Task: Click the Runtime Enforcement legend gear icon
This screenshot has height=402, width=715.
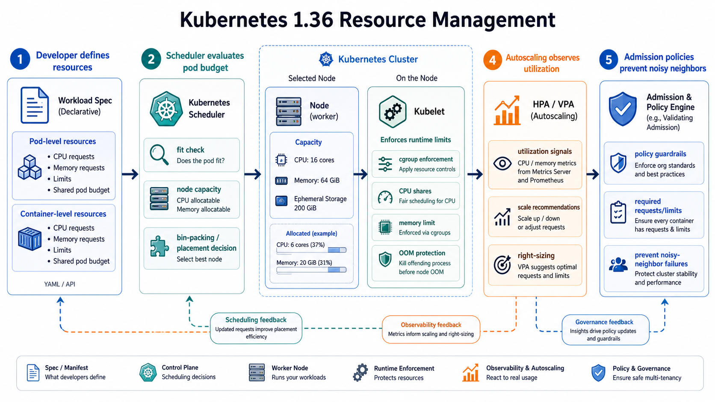Action: (360, 373)
